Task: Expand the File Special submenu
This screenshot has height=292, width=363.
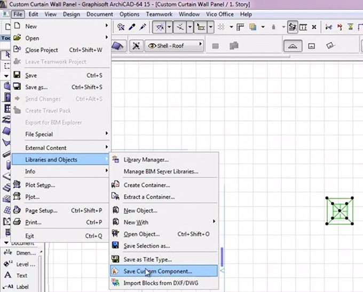Action: point(60,134)
